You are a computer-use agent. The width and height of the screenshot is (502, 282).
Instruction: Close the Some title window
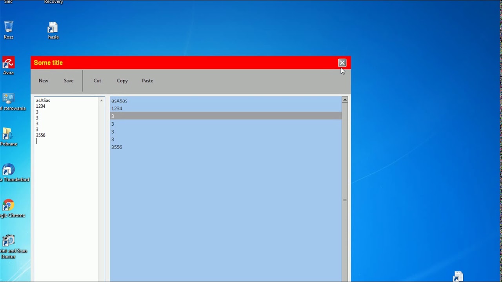[342, 63]
